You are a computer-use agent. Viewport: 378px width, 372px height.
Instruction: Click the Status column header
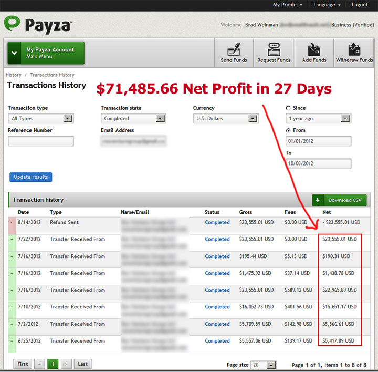212,212
